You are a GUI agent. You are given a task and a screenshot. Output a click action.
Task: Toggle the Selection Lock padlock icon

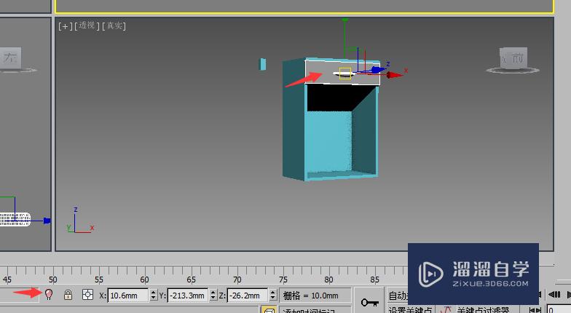pyautogui.click(x=68, y=294)
